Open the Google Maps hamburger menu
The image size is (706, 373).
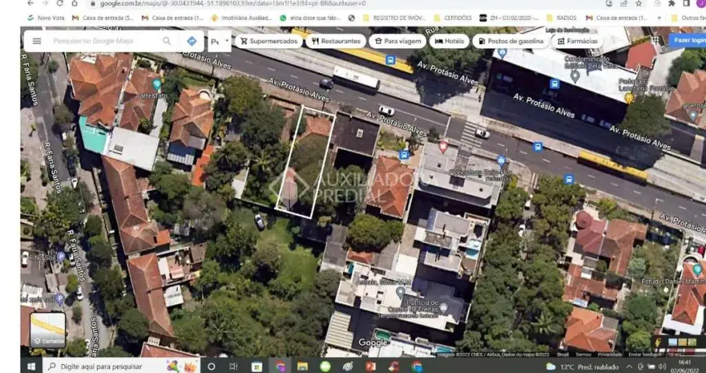(x=37, y=41)
